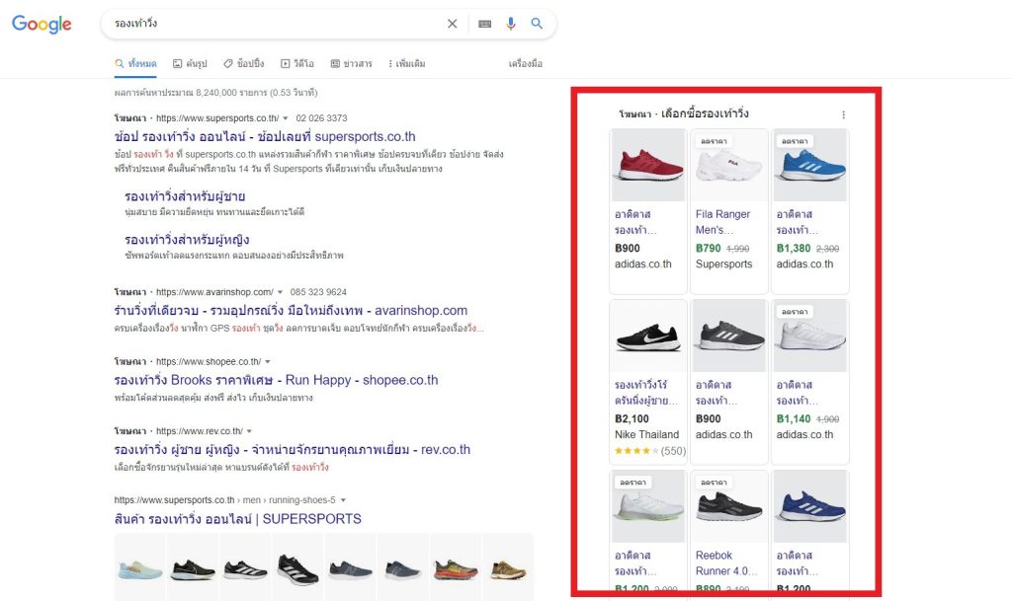1012x601 pixels.
Task: Open the Reebok Runner 4.0 product title
Action: point(726,563)
